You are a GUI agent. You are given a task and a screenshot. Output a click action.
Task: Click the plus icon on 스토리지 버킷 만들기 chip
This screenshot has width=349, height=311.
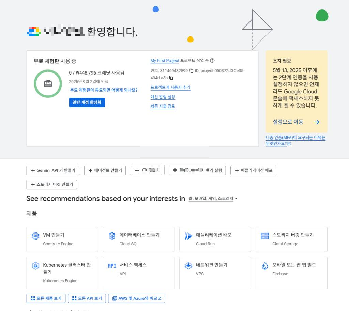(33, 184)
